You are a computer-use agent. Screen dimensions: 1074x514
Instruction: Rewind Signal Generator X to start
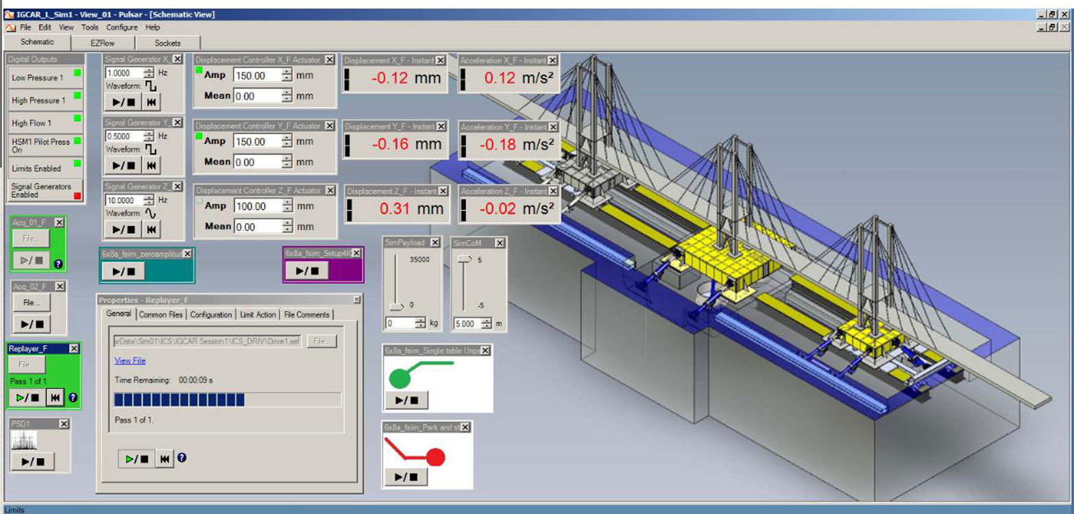point(151,102)
